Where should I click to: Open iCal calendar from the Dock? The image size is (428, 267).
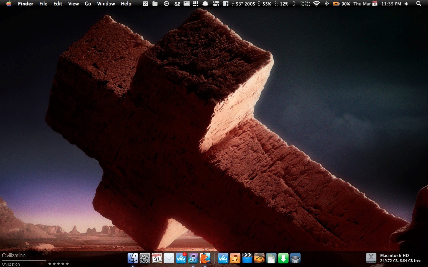(x=157, y=258)
